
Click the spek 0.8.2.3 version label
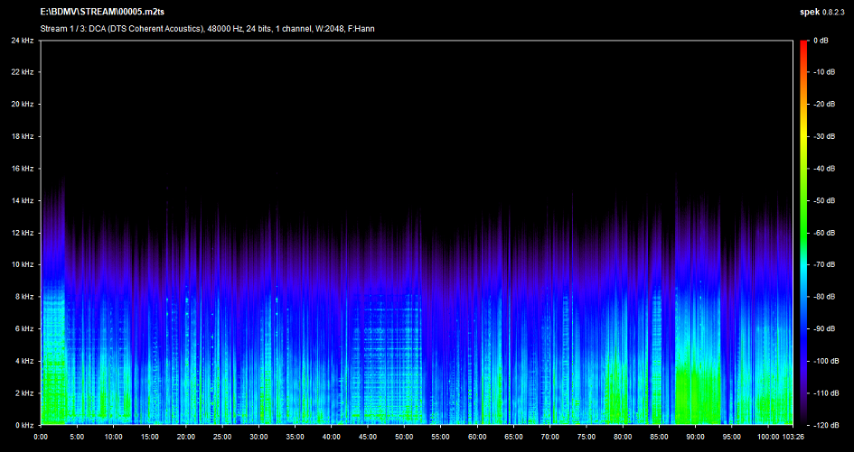pos(821,12)
